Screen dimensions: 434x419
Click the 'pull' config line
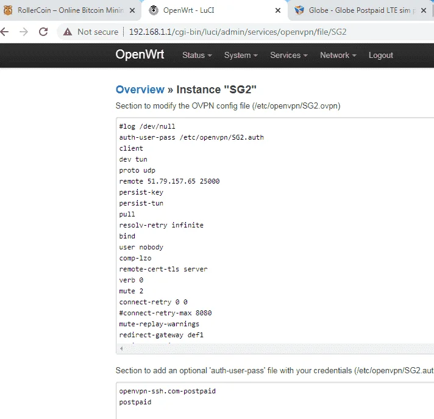127,214
